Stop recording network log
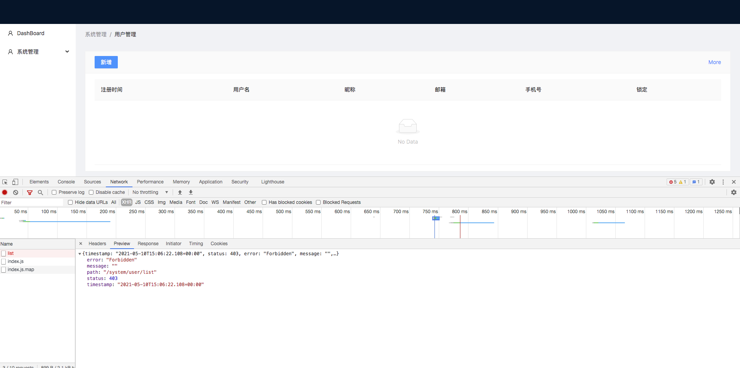740x368 pixels. click(5, 192)
